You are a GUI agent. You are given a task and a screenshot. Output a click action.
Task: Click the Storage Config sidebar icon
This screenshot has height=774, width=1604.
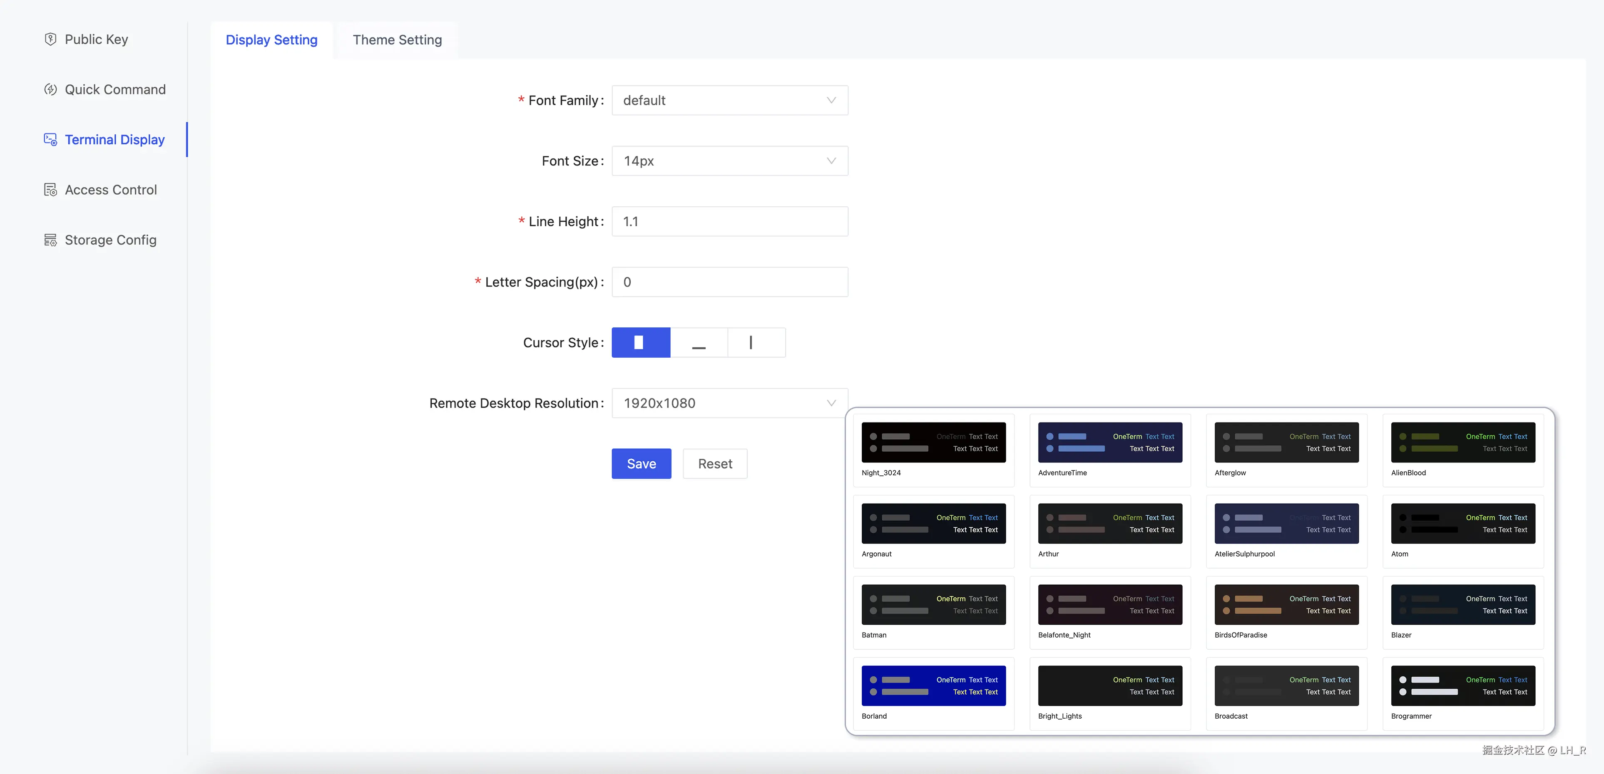tap(50, 240)
